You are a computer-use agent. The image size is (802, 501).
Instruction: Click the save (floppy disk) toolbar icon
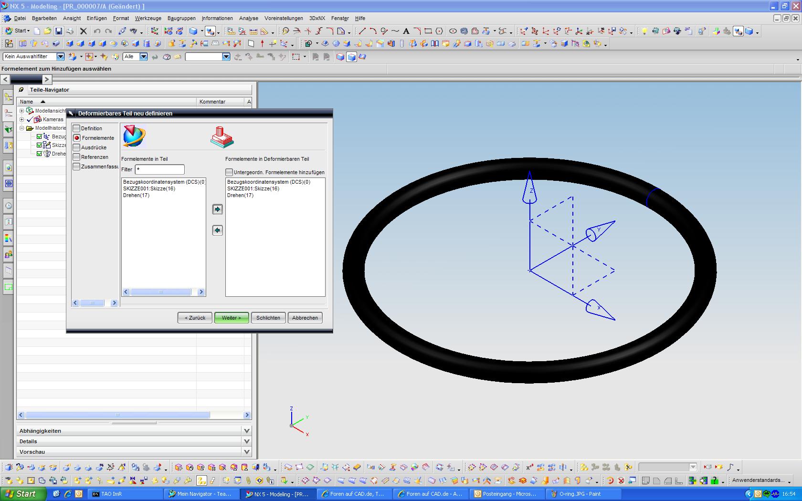[x=58, y=31]
